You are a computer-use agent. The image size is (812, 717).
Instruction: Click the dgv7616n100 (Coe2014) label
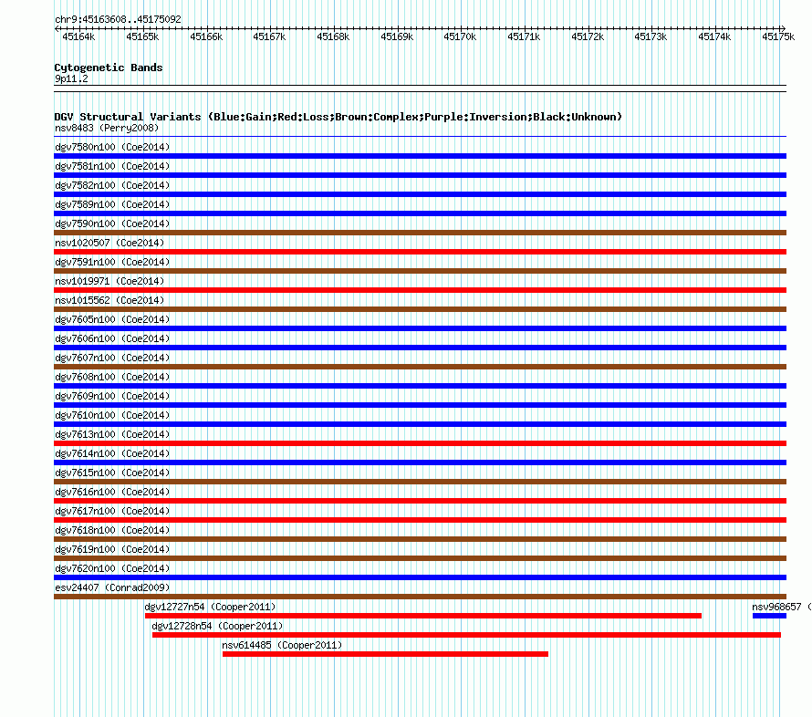(112, 492)
